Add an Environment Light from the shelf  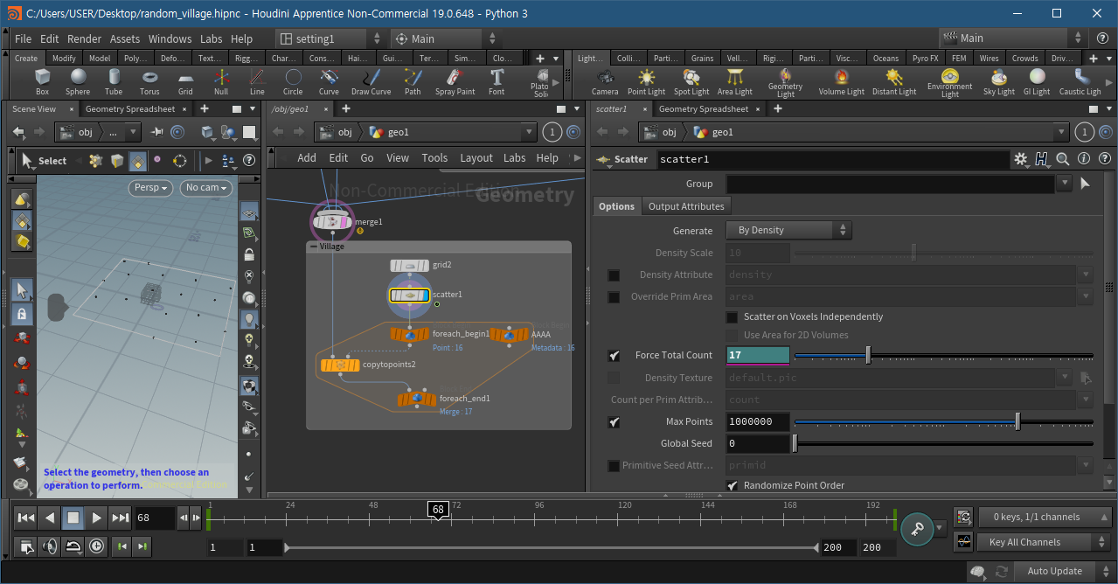[949, 83]
